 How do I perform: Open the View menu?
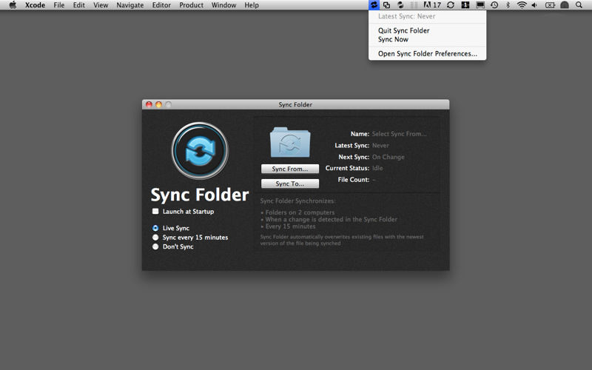[101, 5]
